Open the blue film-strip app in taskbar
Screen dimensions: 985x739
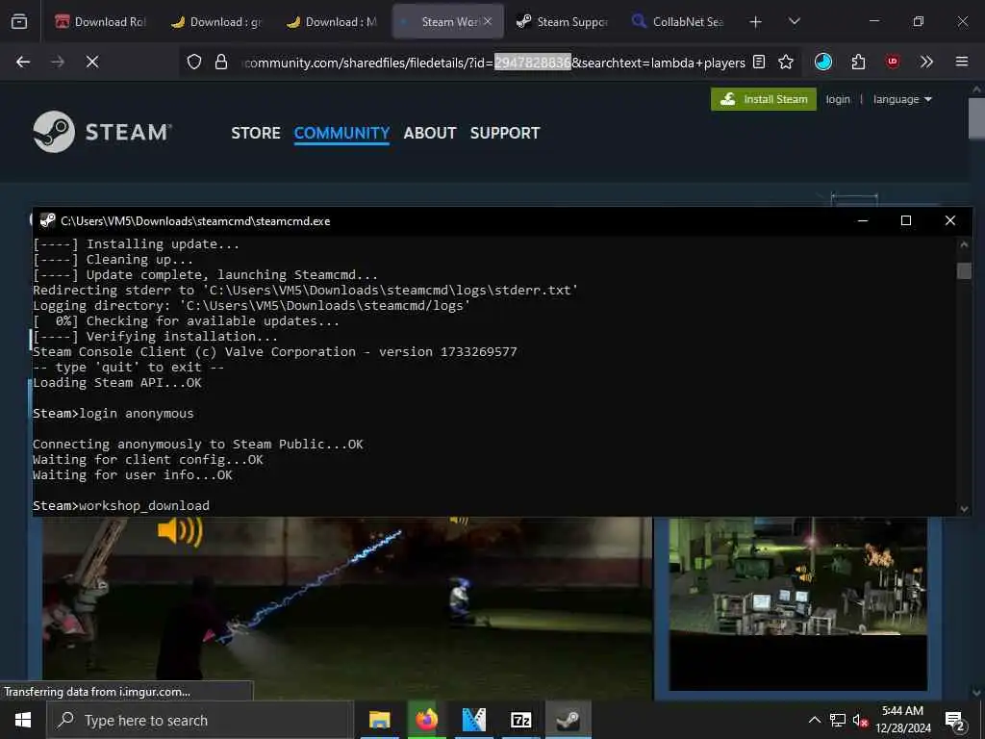pos(474,720)
